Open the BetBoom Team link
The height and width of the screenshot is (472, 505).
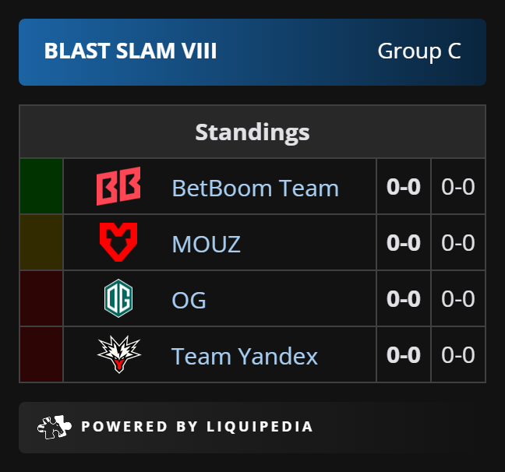[255, 188]
